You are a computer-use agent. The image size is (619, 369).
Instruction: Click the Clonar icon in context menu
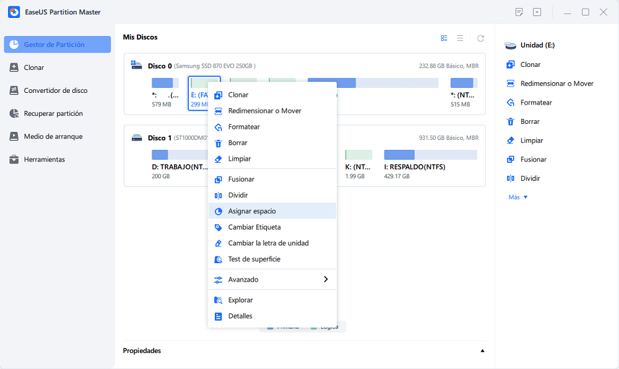(219, 95)
